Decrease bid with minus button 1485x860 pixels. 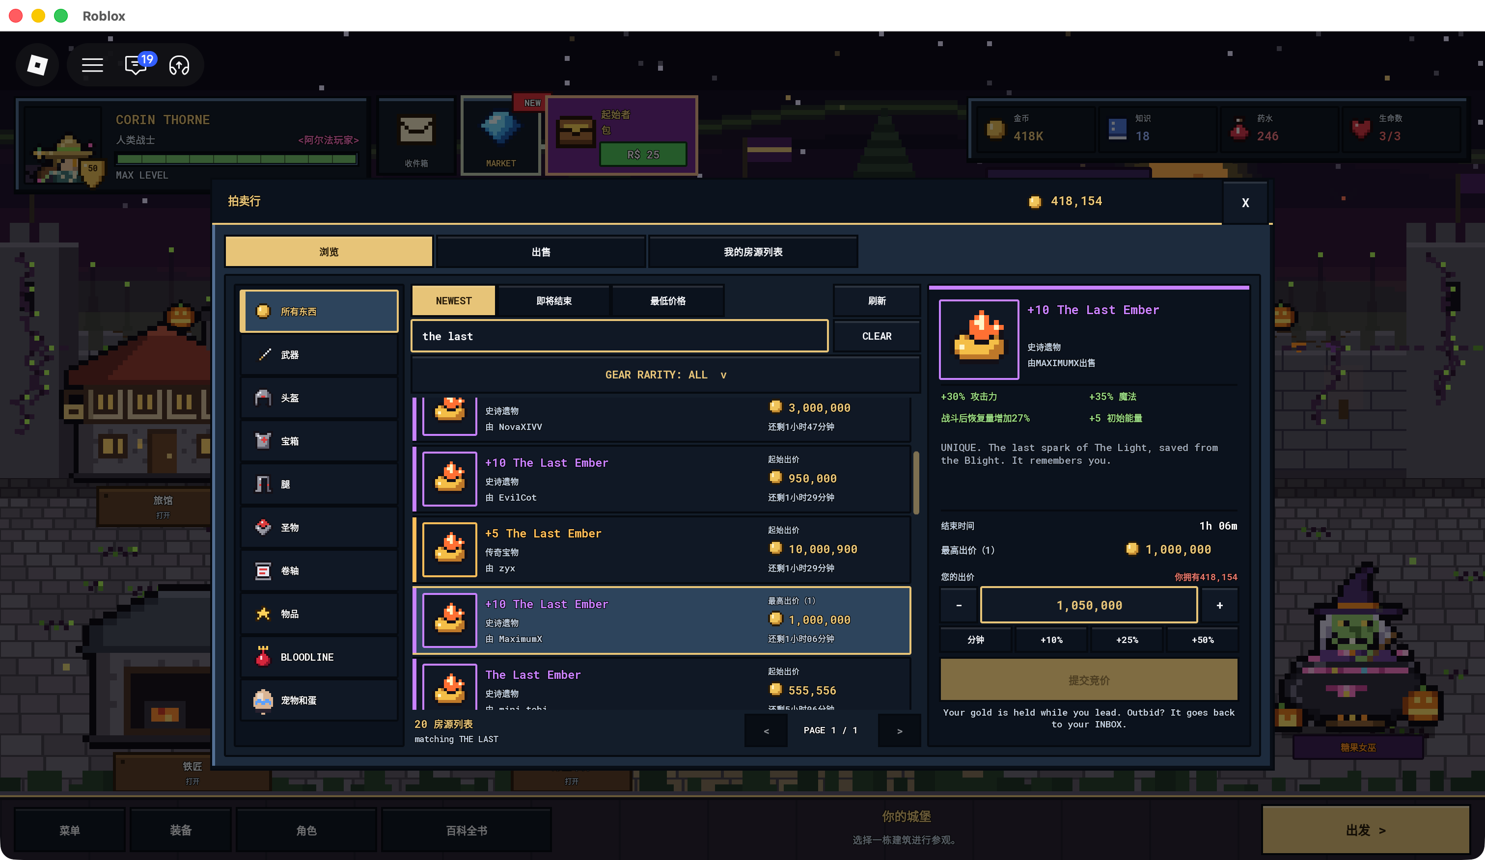point(959,605)
